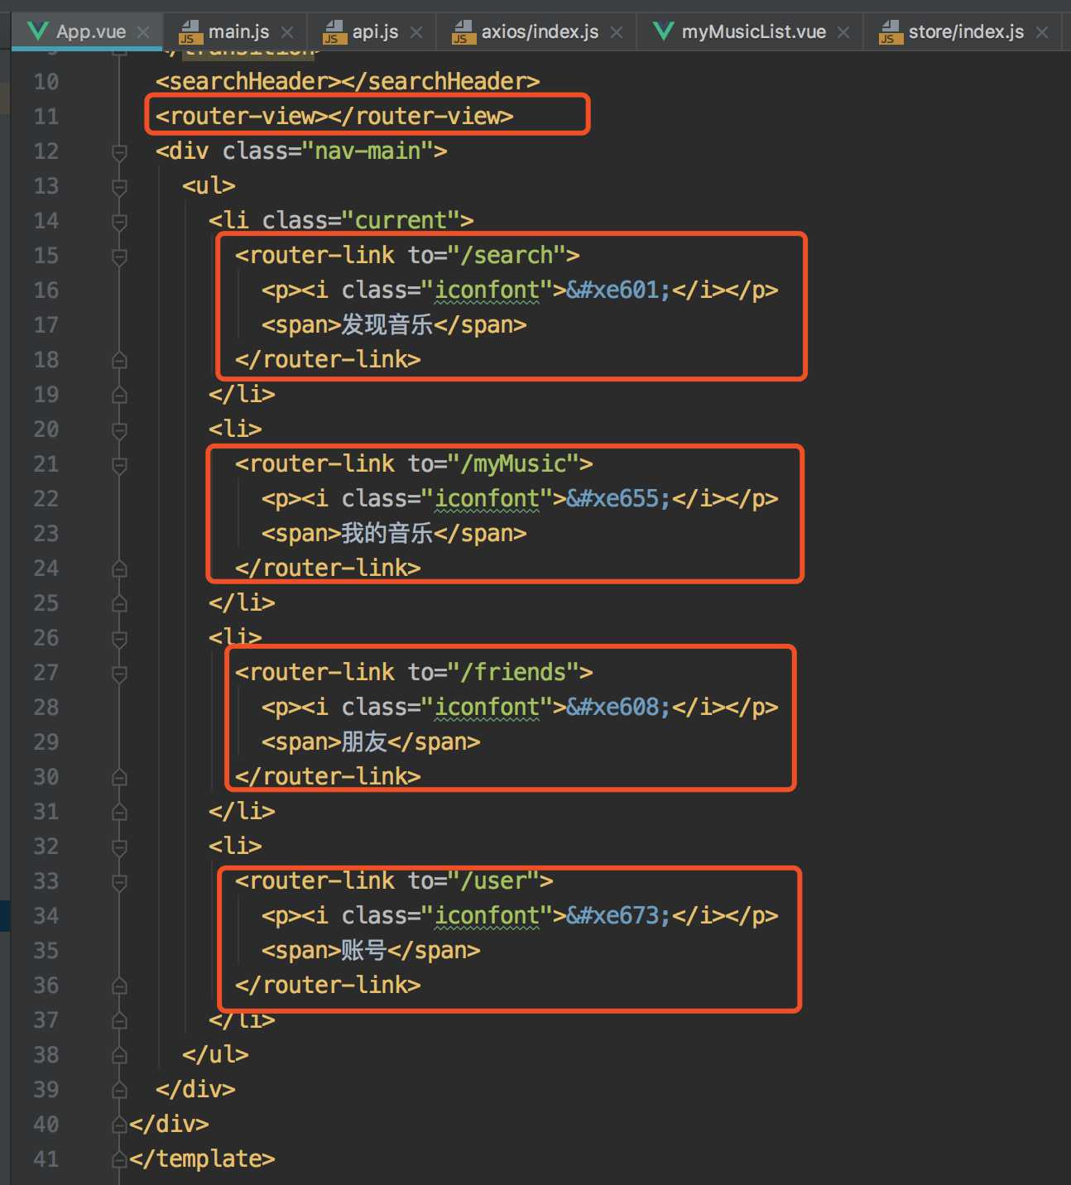Fold the li block at line 20
Image resolution: width=1071 pixels, height=1185 pixels.
pyautogui.click(x=119, y=430)
